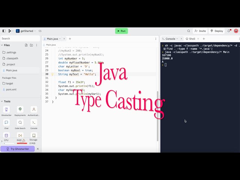Image resolution: width=240 pixels, height=180 pixels.
Task: Click the 'String myText' code line
Action: click(x=77, y=74)
